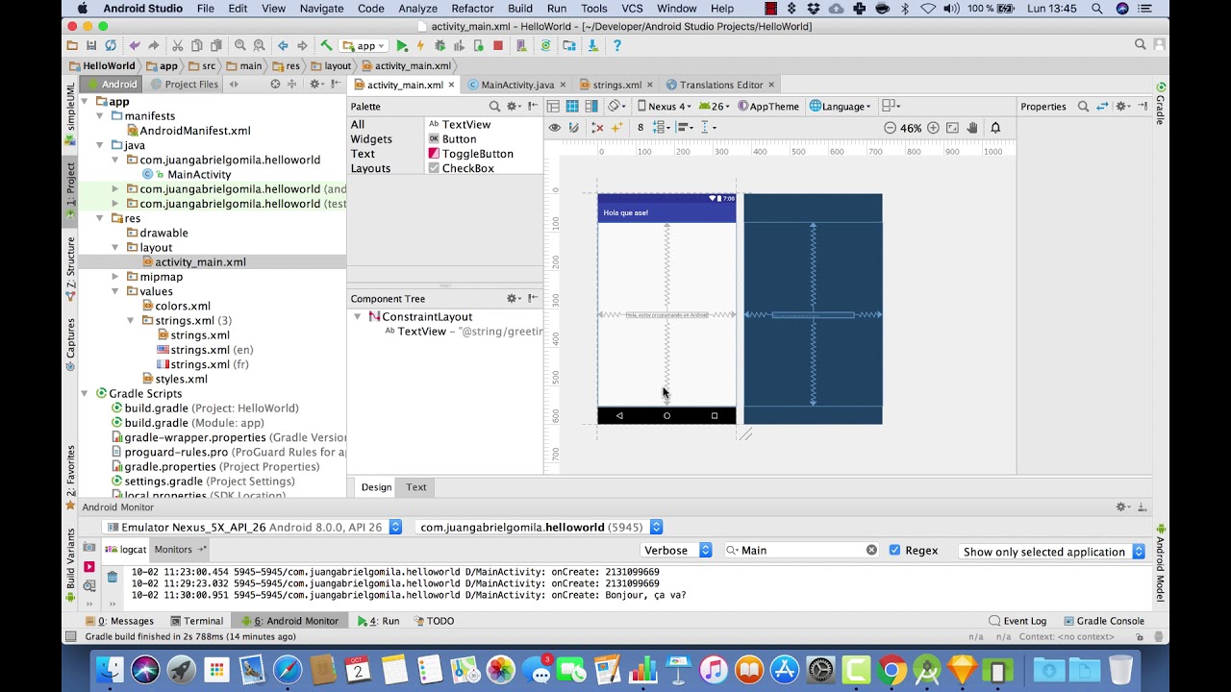
Task: Click the Synchronize refresh icon
Action: click(x=111, y=45)
